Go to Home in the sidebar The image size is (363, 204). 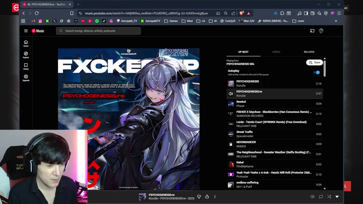[26, 43]
